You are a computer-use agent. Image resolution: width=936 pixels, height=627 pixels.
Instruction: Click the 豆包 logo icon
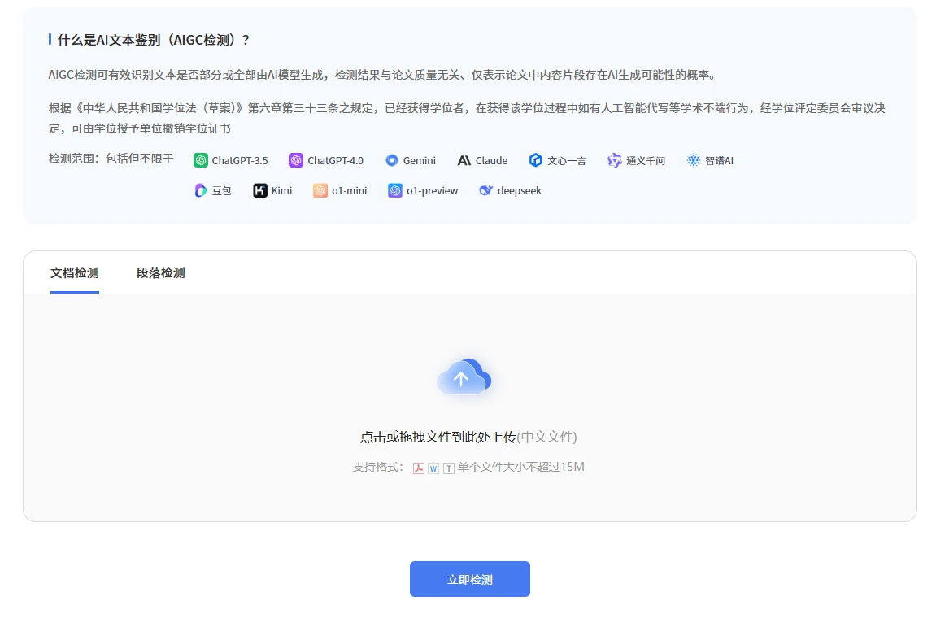click(201, 190)
